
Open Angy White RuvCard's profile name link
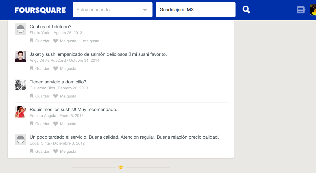pos(47,60)
